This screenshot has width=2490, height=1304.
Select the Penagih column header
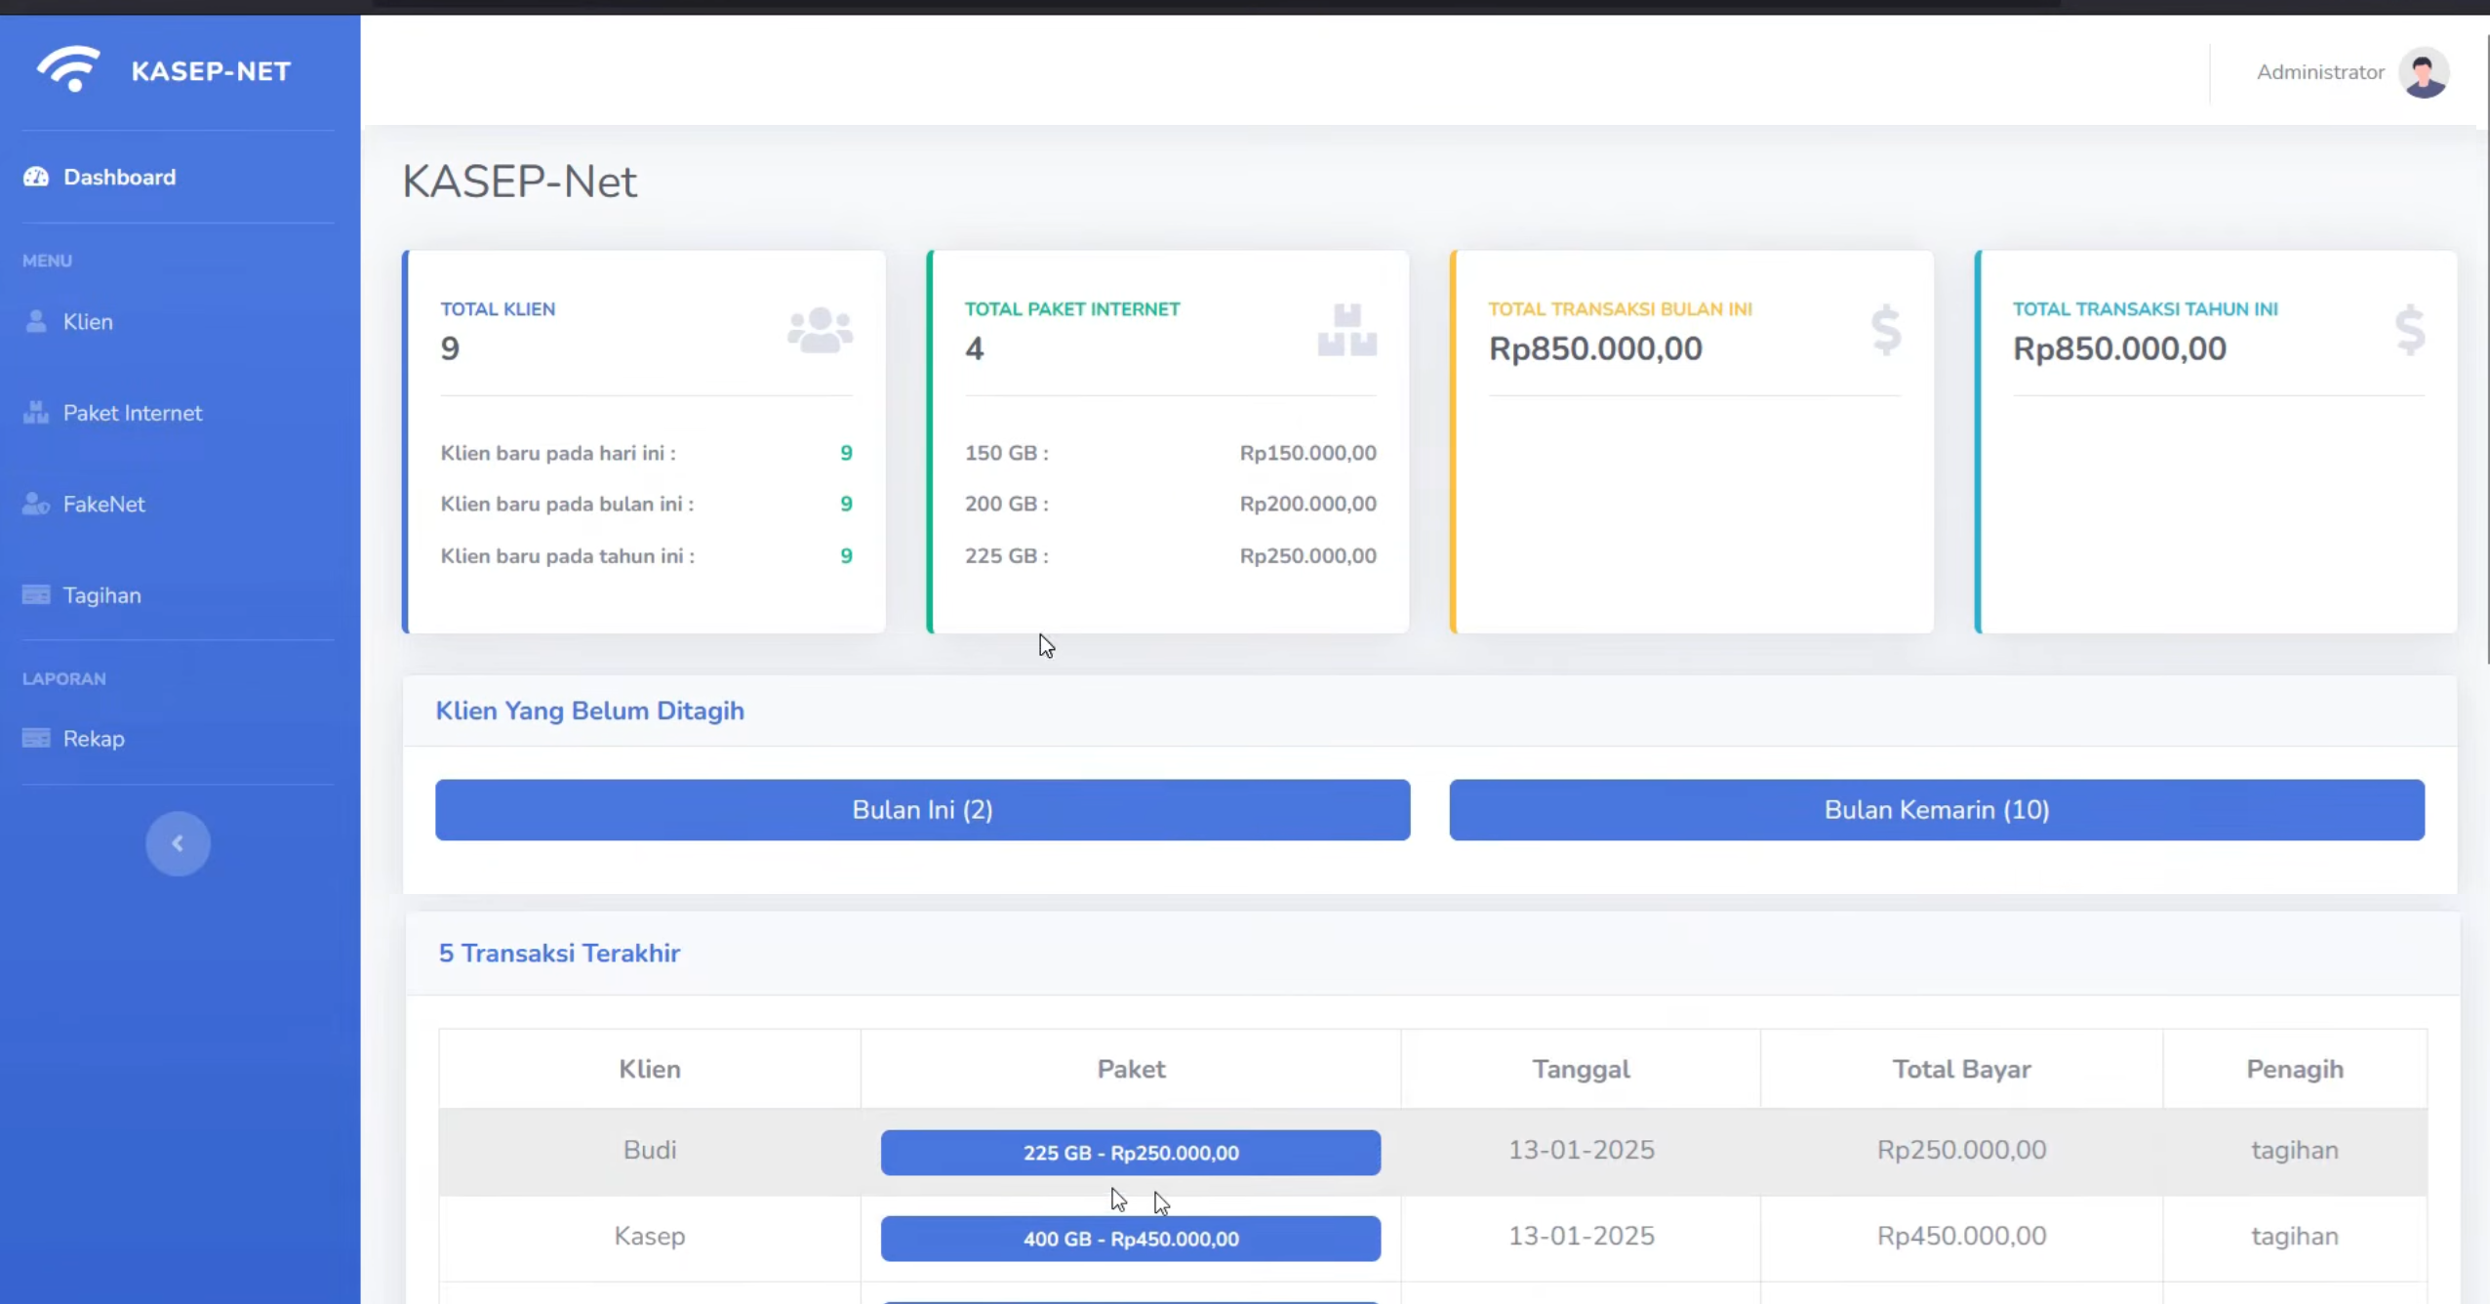coord(2295,1069)
